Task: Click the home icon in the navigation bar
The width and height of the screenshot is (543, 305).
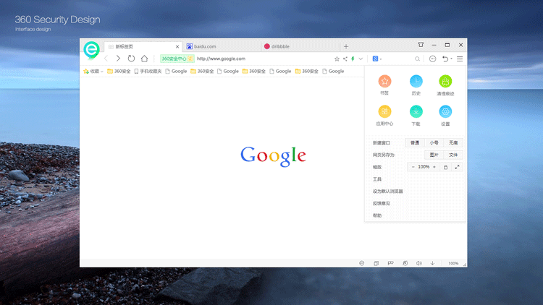Action: 144,59
